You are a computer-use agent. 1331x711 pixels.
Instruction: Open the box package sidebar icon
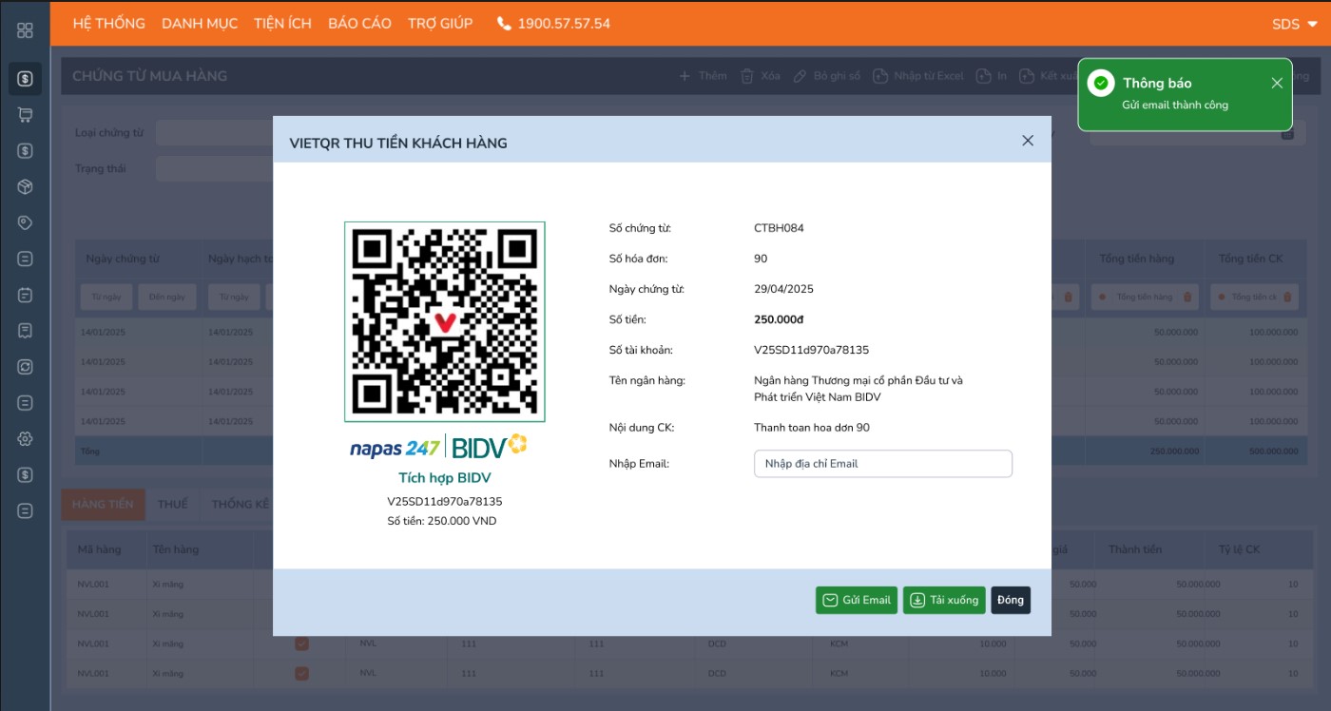[x=26, y=187]
